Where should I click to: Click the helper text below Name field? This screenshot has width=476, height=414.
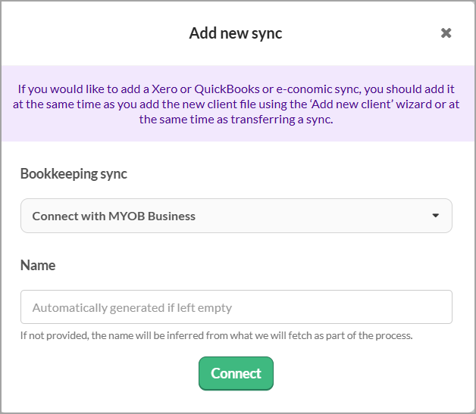[x=216, y=335]
